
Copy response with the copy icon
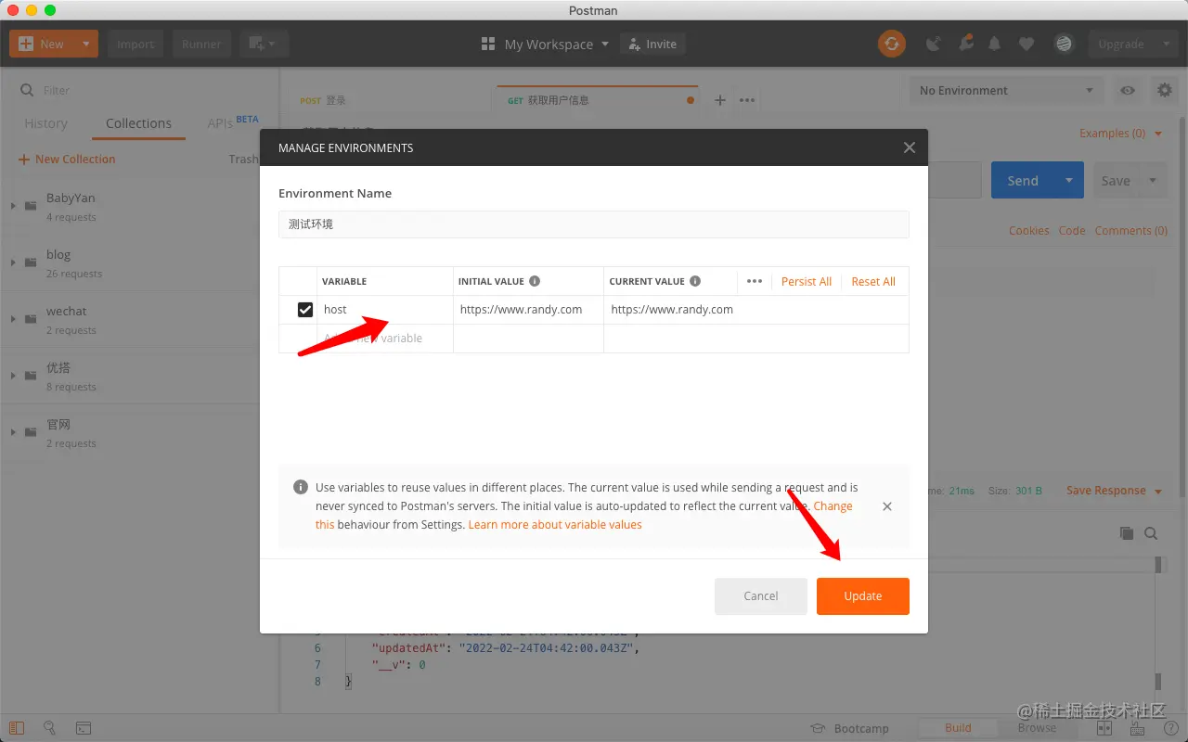pyautogui.click(x=1127, y=533)
